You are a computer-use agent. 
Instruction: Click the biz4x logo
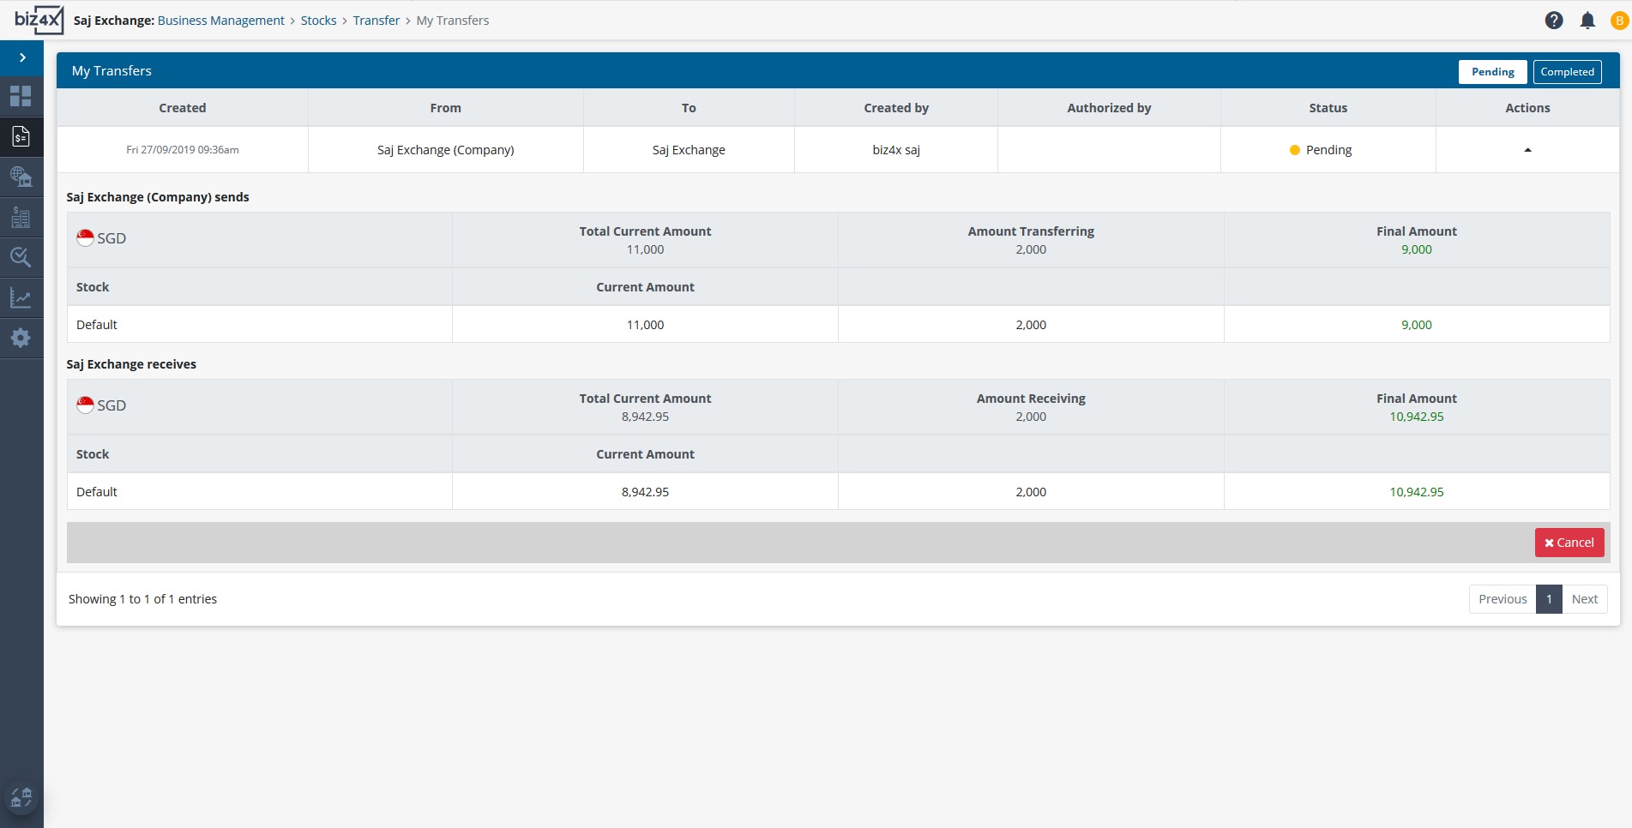click(x=39, y=20)
